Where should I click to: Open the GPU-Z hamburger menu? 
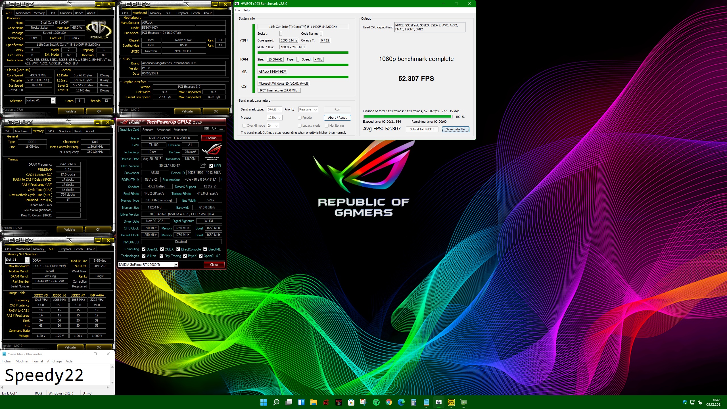coord(221,128)
